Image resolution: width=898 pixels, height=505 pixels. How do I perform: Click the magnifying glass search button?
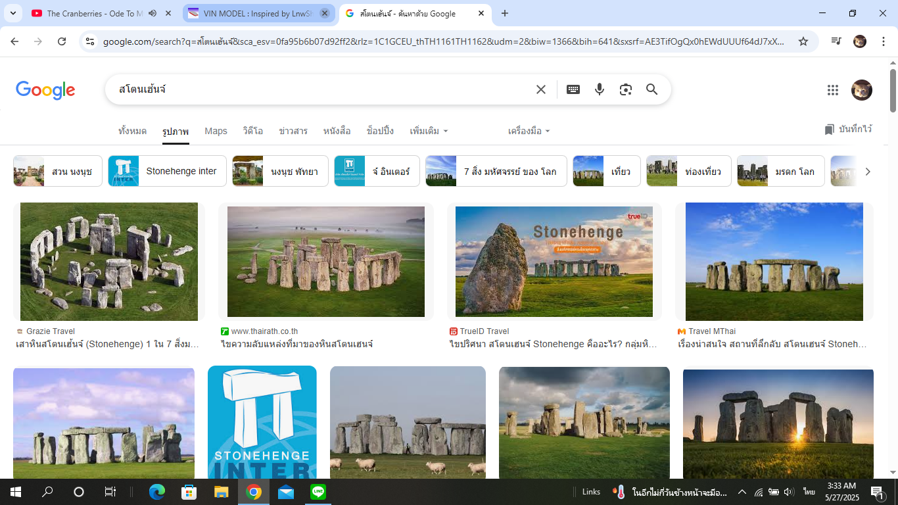[651, 89]
